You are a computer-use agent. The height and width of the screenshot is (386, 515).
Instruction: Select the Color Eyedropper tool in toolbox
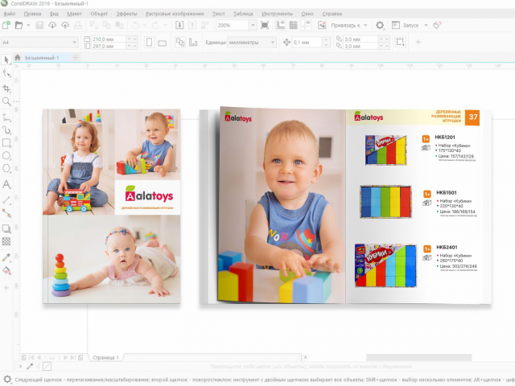tap(6, 257)
